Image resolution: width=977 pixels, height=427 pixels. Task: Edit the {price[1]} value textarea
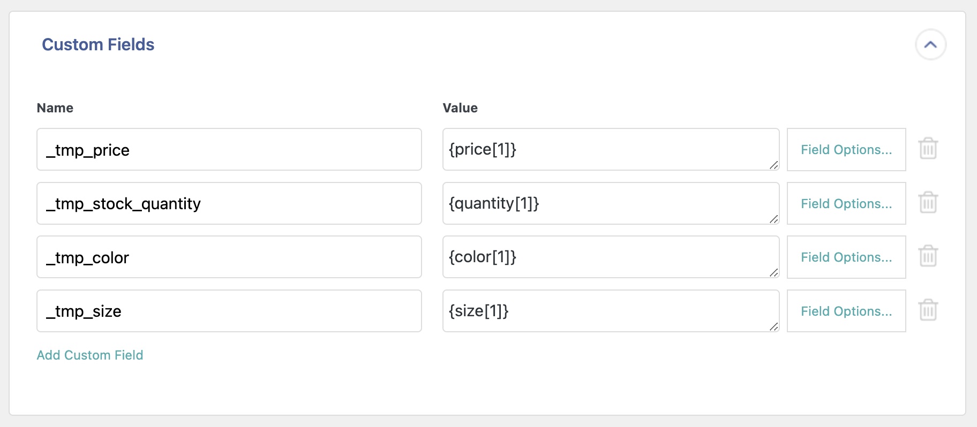pyautogui.click(x=611, y=149)
